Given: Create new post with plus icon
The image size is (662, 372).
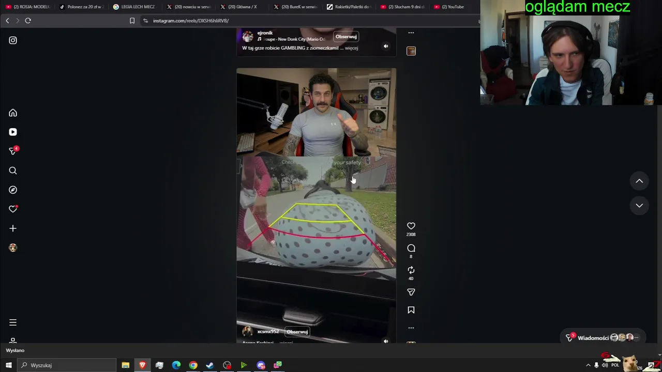Looking at the screenshot, I should point(13,228).
